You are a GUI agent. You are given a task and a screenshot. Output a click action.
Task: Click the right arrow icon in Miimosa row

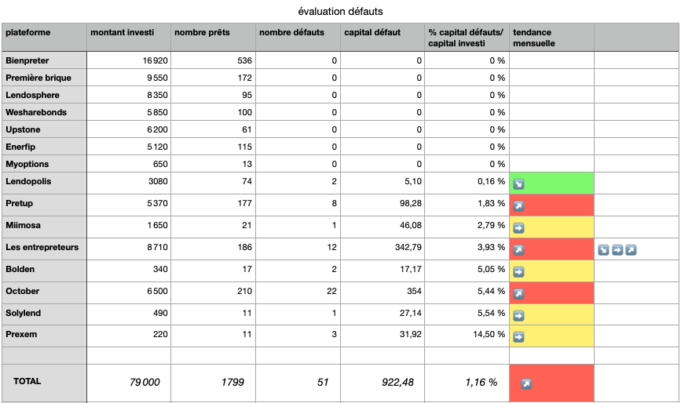coord(518,228)
